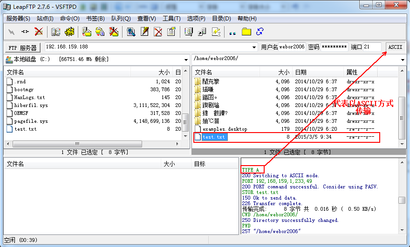Image resolution: width=410 pixels, height=247 pixels.
Task: Click the log pane scroll up arrow
Action: point(402,163)
